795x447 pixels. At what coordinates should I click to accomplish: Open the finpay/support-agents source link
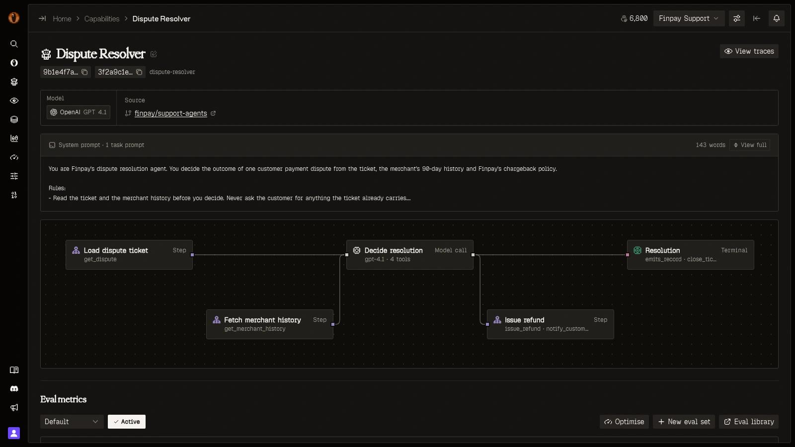point(170,113)
